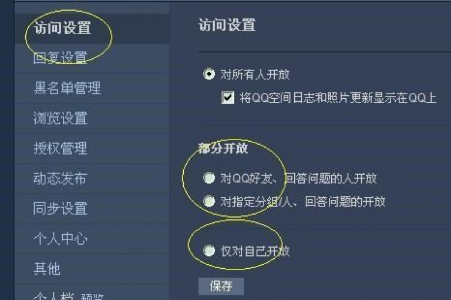The height and width of the screenshot is (300, 451).
Task: Choose 对QQ好友、回答问题的人开放 radio option
Action: pyautogui.click(x=209, y=178)
